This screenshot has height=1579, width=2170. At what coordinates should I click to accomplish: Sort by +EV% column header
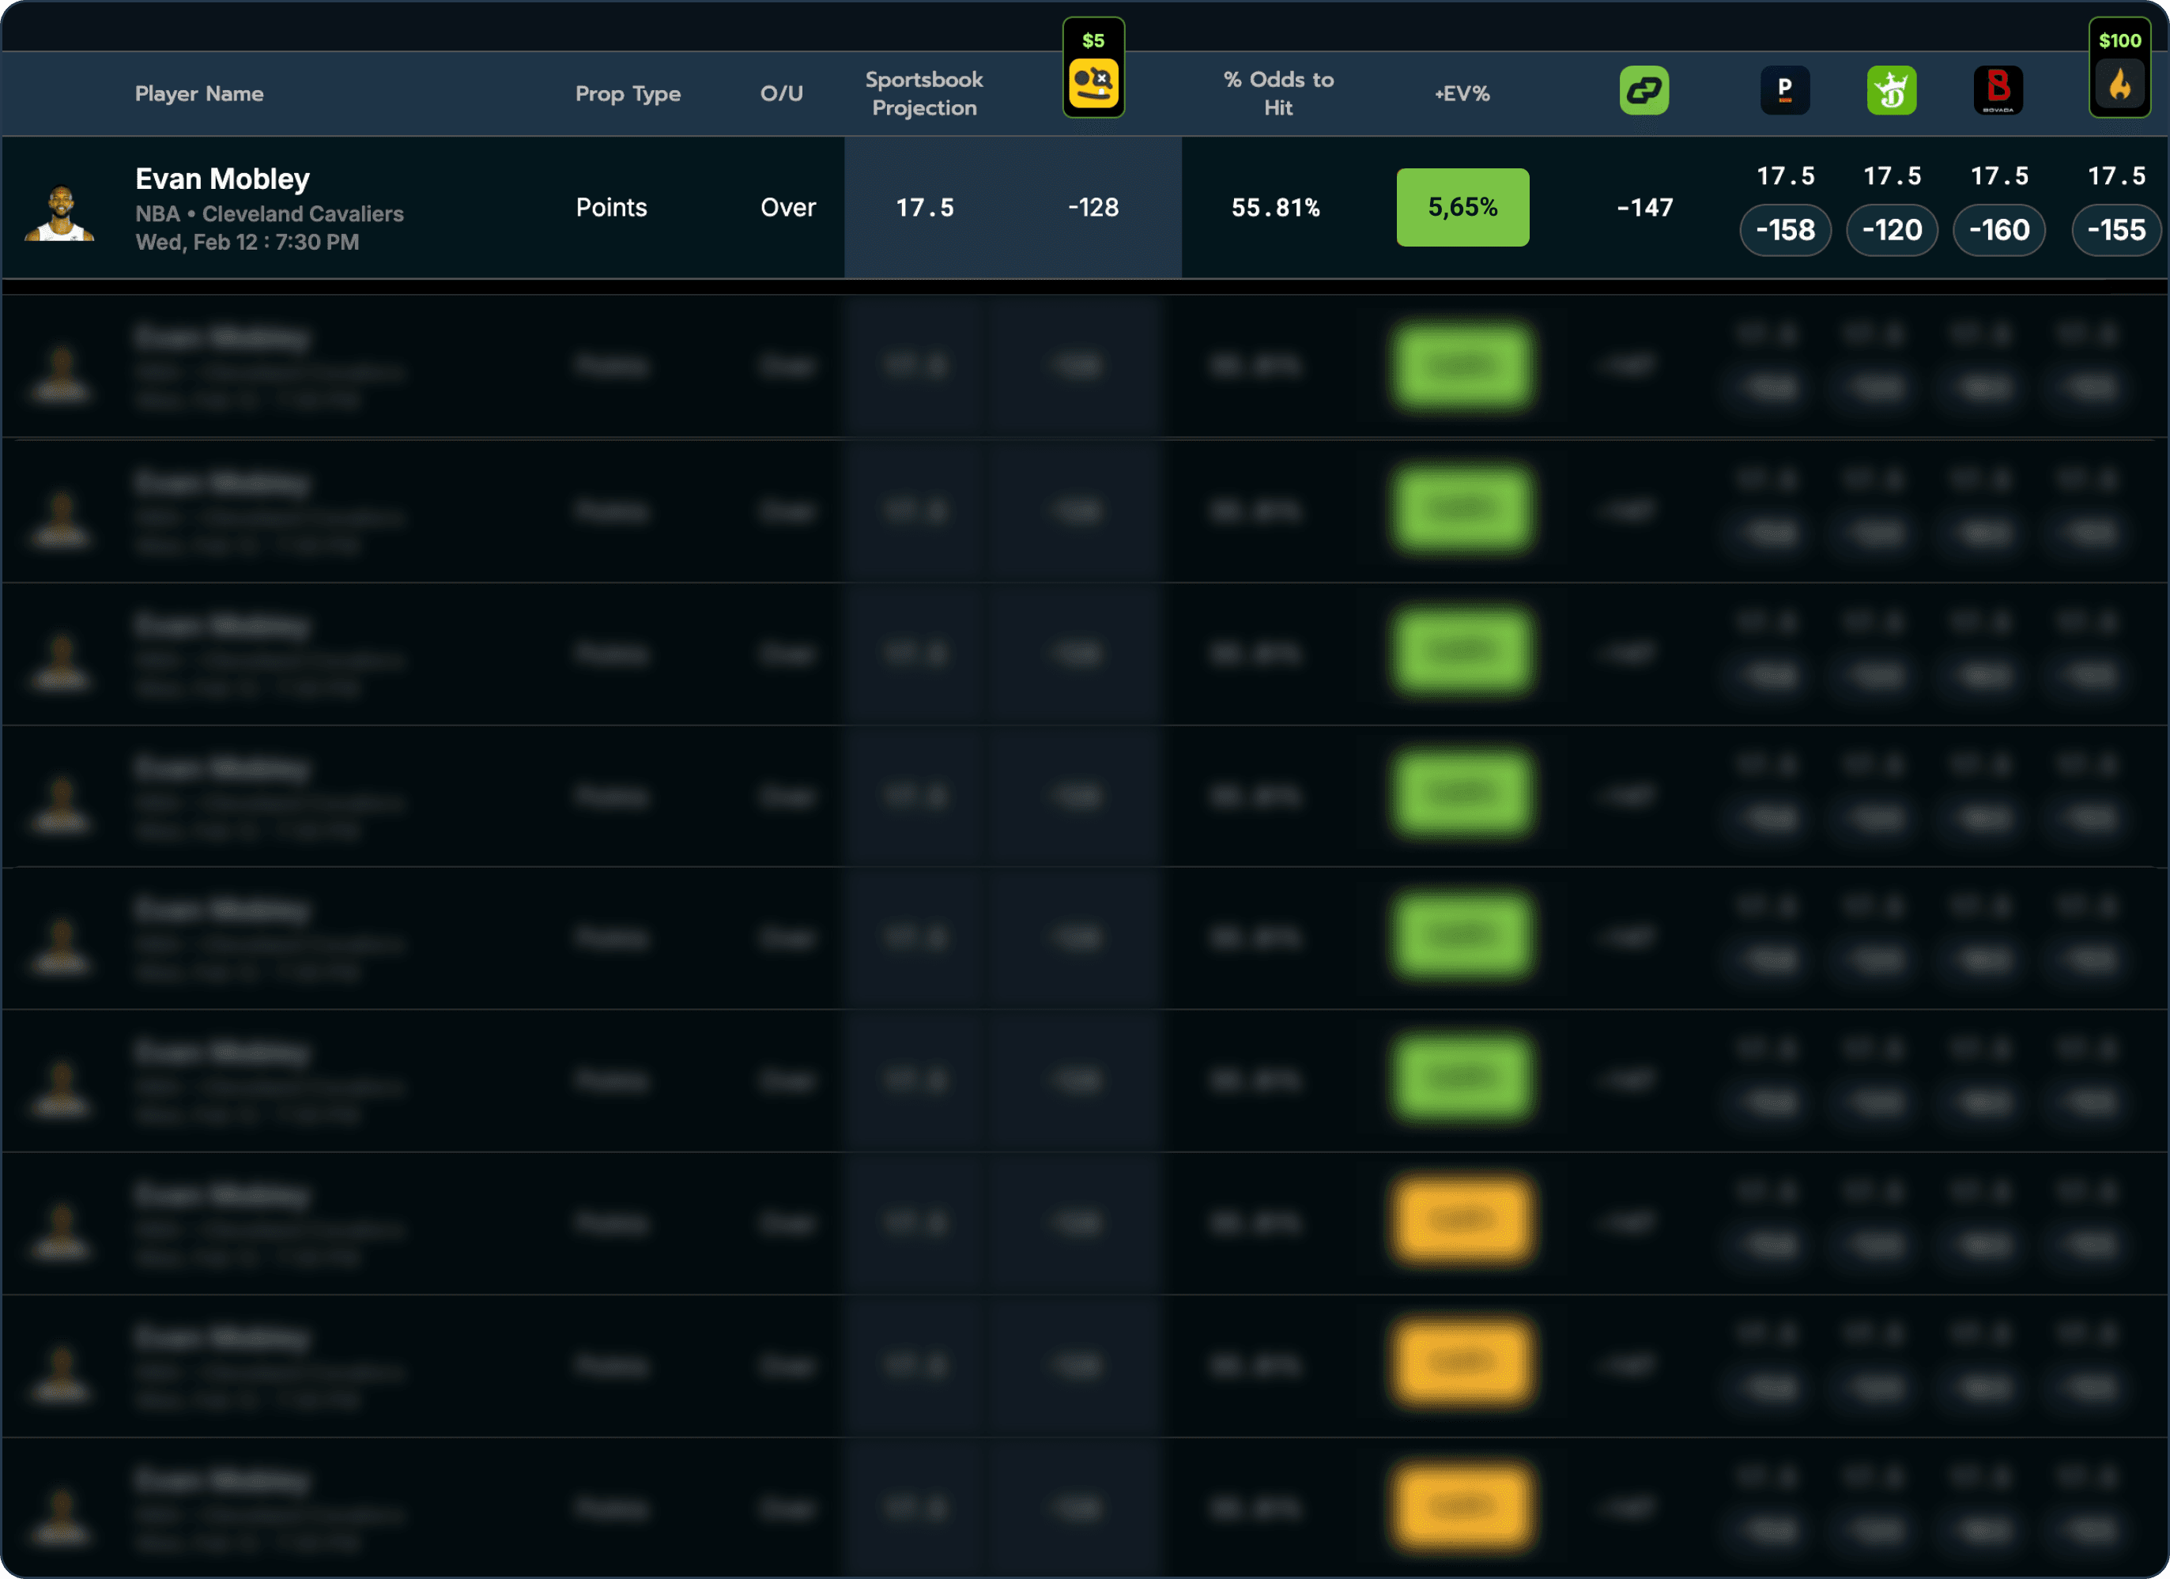(x=1462, y=94)
